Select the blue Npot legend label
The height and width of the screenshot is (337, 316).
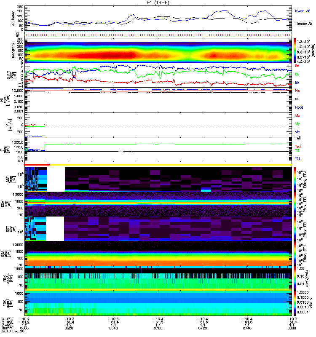click(299, 107)
